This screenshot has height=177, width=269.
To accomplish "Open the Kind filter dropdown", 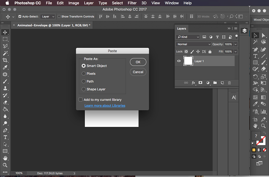I will (188, 37).
